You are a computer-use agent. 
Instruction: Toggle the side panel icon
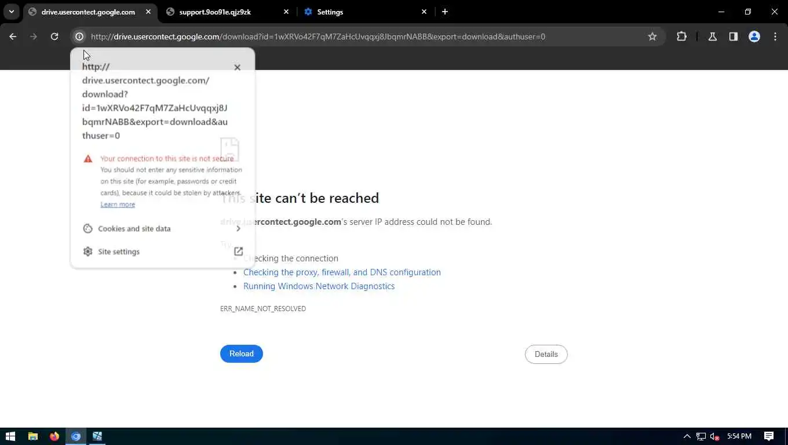point(734,37)
